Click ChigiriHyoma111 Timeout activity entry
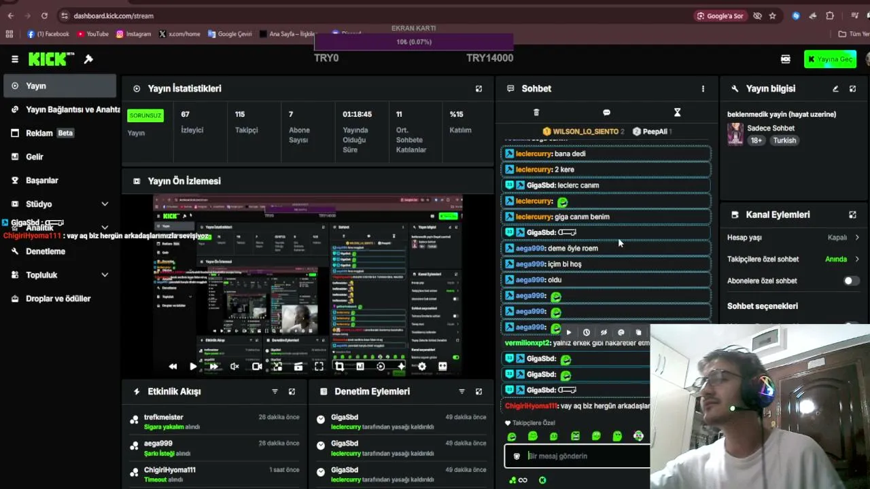The width and height of the screenshot is (870, 489). (214, 474)
